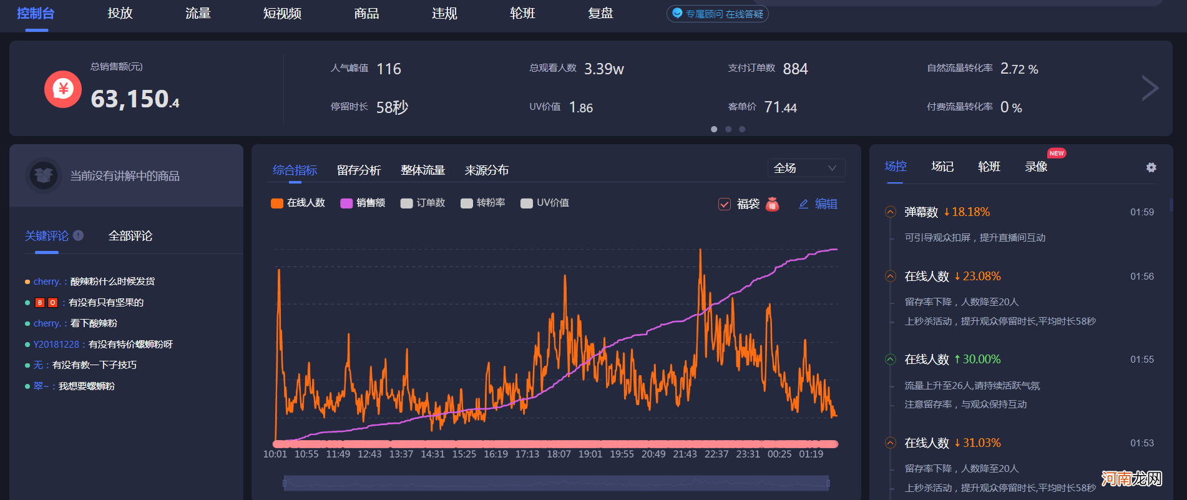Enable the 订单数 legend series

tap(423, 203)
